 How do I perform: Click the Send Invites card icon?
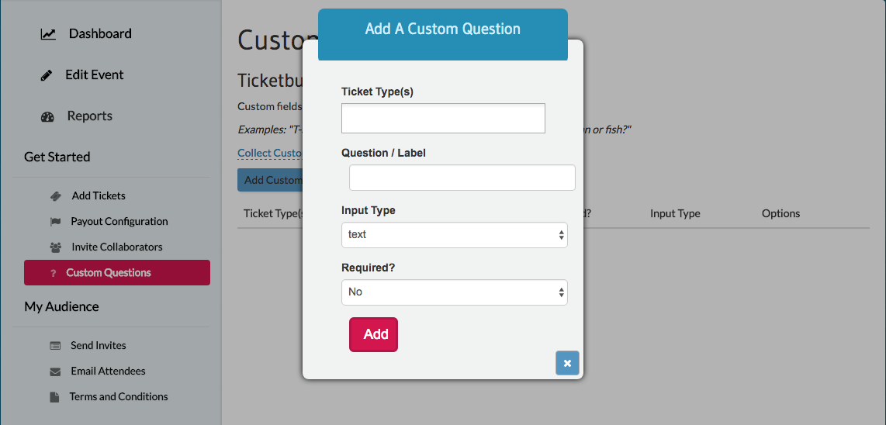click(x=55, y=345)
